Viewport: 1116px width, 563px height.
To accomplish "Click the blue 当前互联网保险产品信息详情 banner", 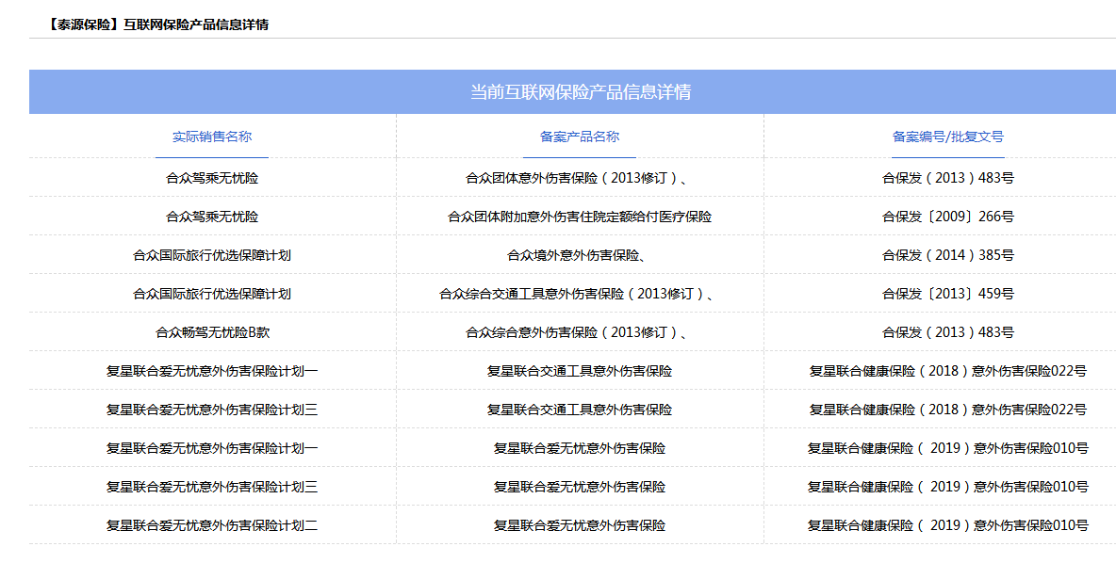I will tap(580, 92).
